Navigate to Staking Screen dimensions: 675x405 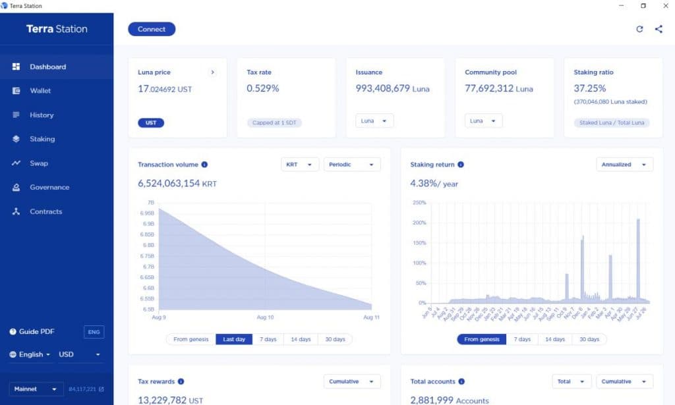tap(57, 139)
